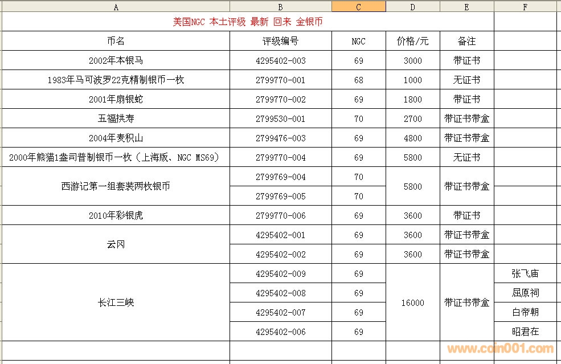Click the NGC grade 68 cell
This screenshot has width=561, height=364.
[x=358, y=80]
